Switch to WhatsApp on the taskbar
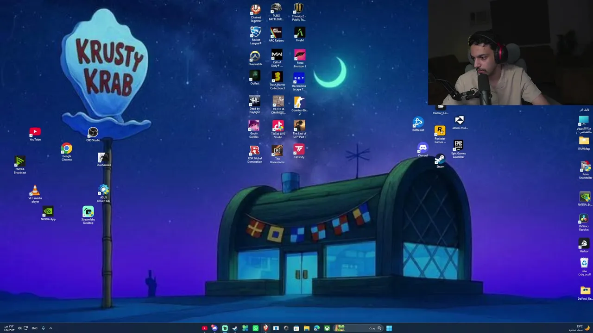Image resolution: width=593 pixels, height=333 pixels. pos(255,328)
